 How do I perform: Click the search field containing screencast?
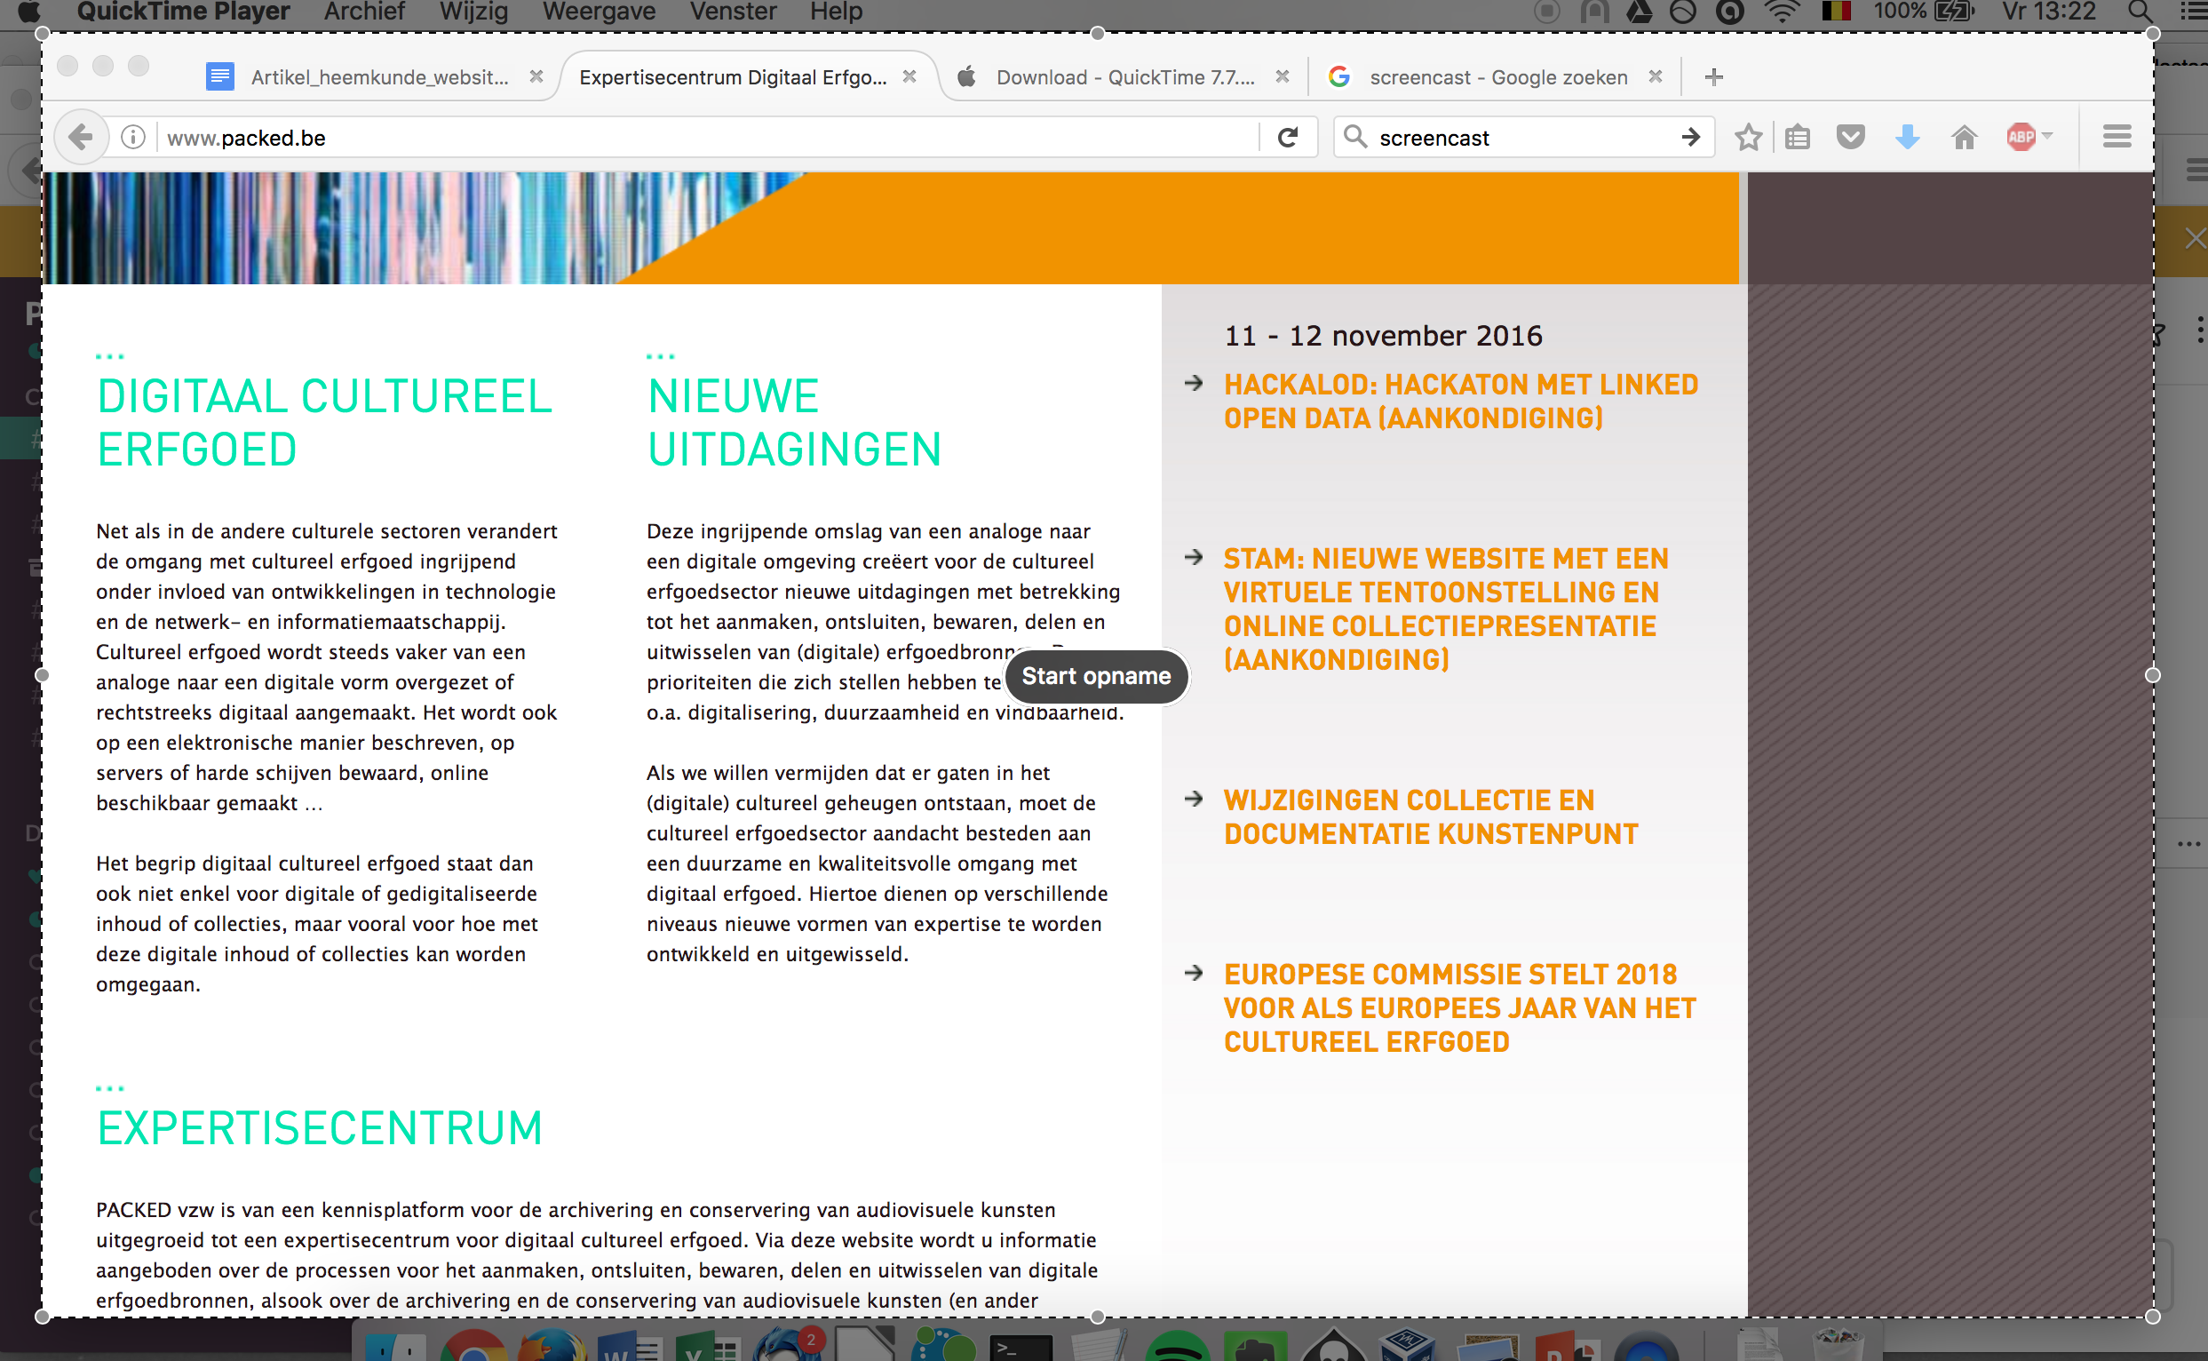[x=1524, y=138]
